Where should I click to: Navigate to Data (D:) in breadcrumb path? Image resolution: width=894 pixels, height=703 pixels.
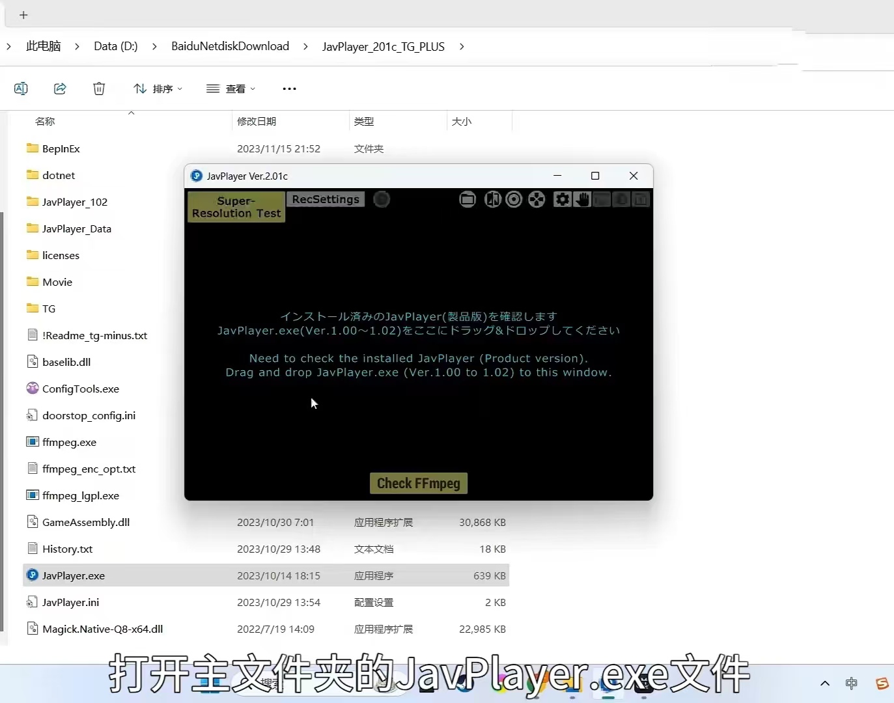click(115, 46)
